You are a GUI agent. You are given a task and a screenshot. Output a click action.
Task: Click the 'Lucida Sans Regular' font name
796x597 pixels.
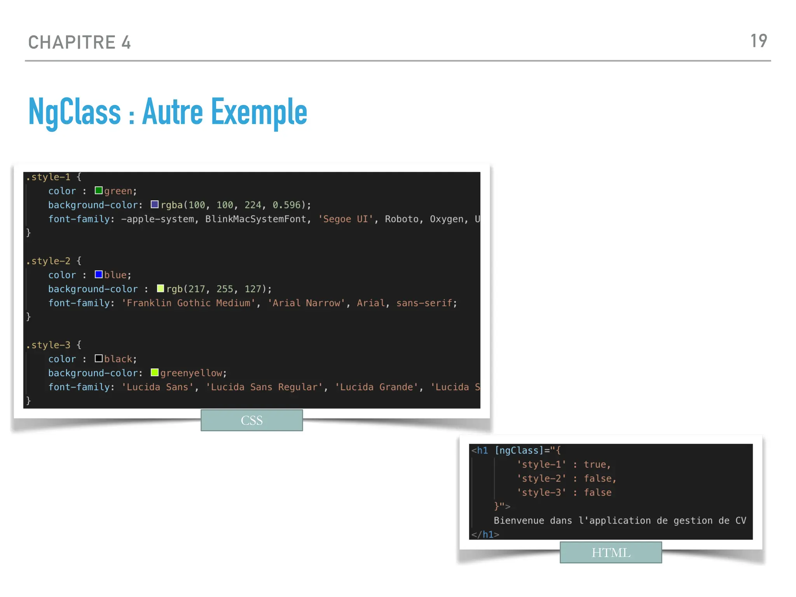[x=264, y=387]
